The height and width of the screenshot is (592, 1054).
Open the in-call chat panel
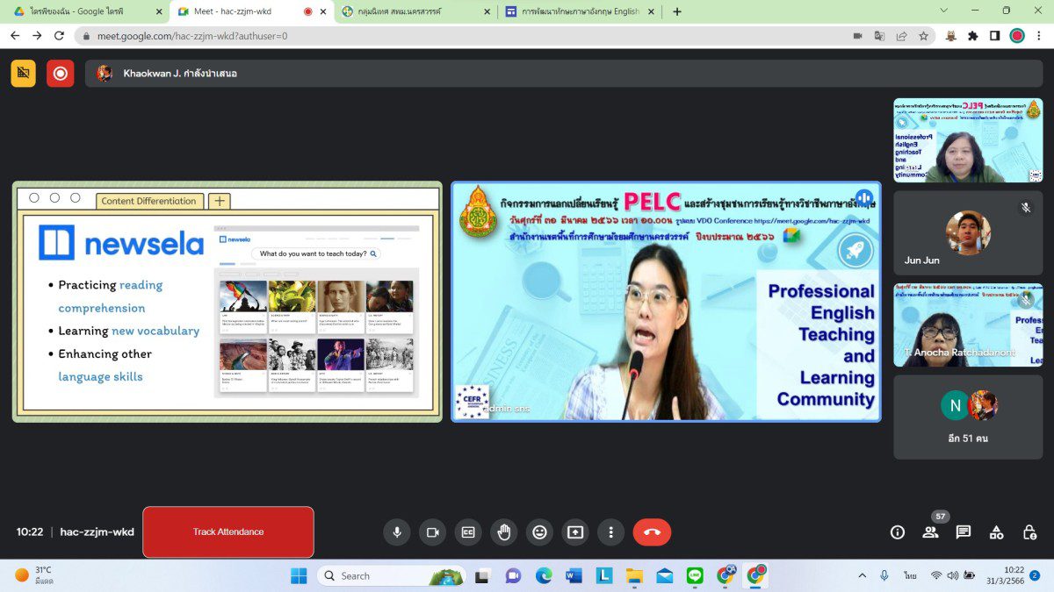pyautogui.click(x=964, y=531)
